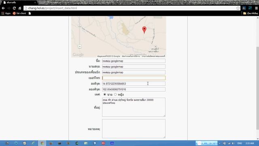The height and width of the screenshot is (146, 259).
Task: Click the network signal tray icon
Action: 229,143
